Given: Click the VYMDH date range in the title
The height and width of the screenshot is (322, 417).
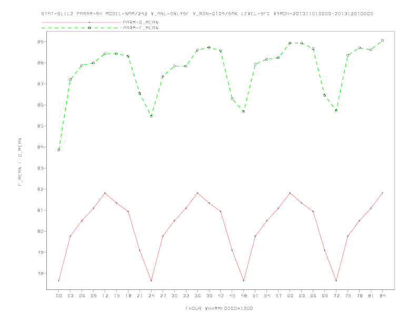Looking at the screenshot, I should click(323, 14).
